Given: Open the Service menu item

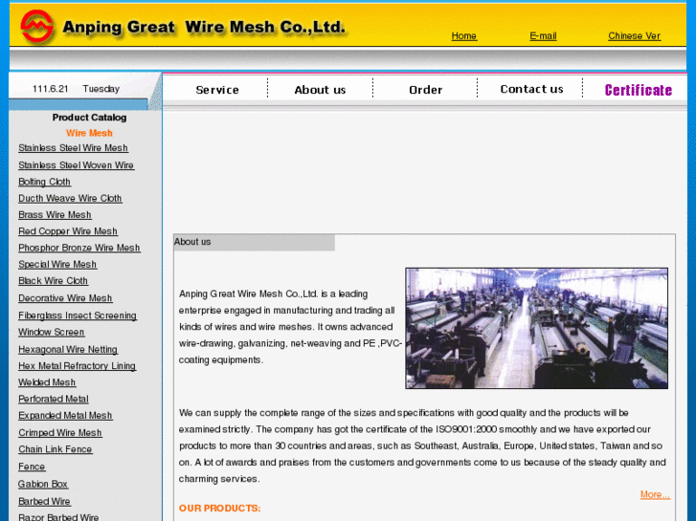Looking at the screenshot, I should [x=217, y=90].
